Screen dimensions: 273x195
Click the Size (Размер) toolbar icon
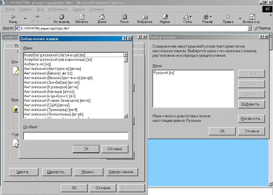[206, 17]
